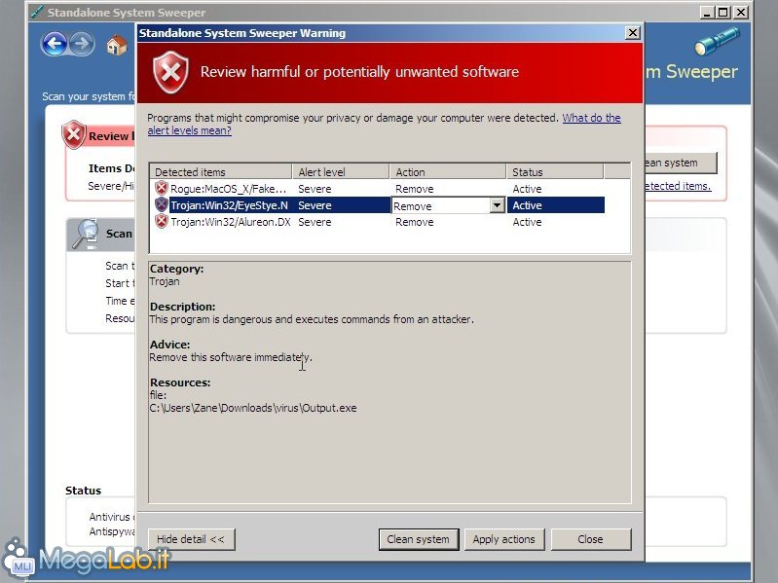The height and width of the screenshot is (583, 778).
Task: Click the Remove action for Rogue:MacOS_X row
Action: 414,189
